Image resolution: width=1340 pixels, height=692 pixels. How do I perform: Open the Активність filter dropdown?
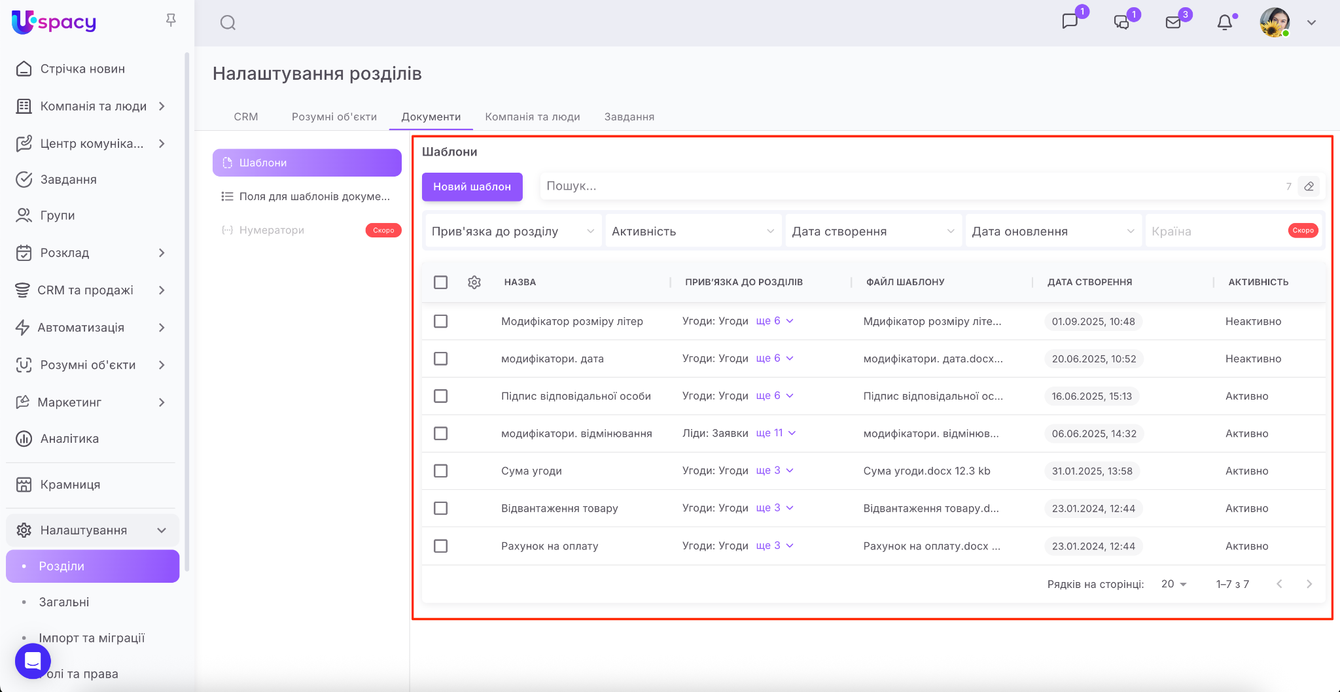693,232
